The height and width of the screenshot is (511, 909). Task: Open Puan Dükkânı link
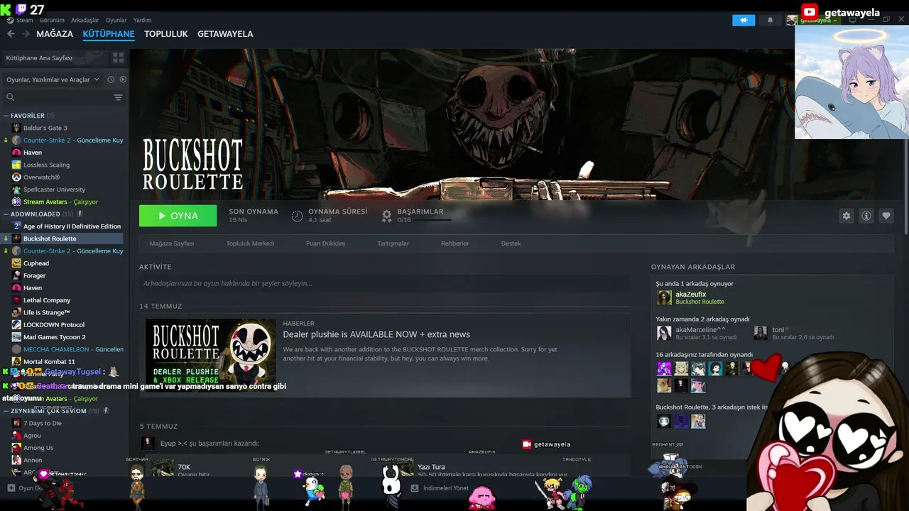[x=325, y=243]
